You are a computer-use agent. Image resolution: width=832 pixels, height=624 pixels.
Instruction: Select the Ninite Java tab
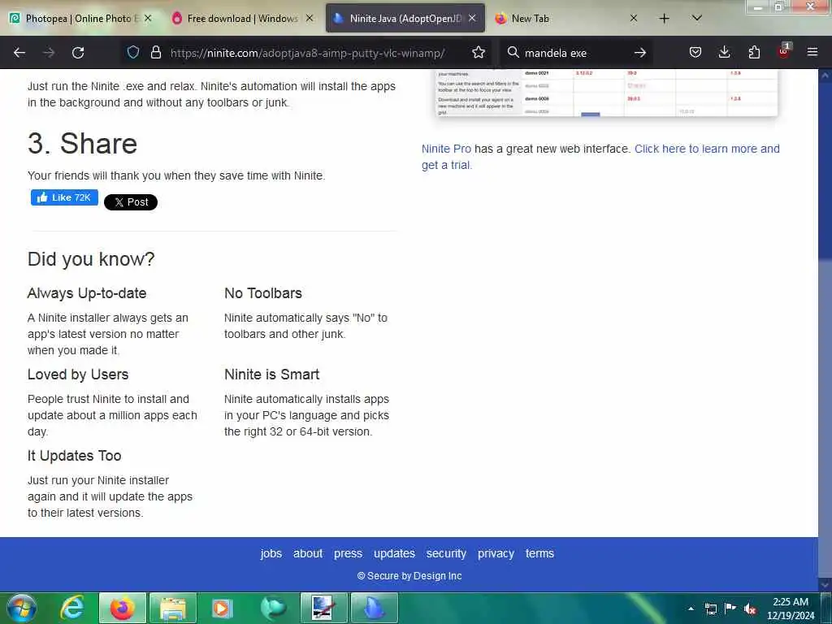pyautogui.click(x=405, y=19)
